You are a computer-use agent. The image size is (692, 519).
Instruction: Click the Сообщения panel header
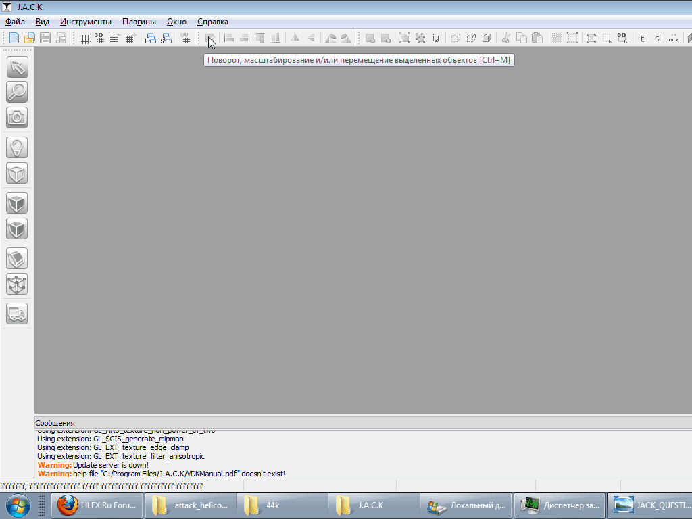tap(55, 423)
